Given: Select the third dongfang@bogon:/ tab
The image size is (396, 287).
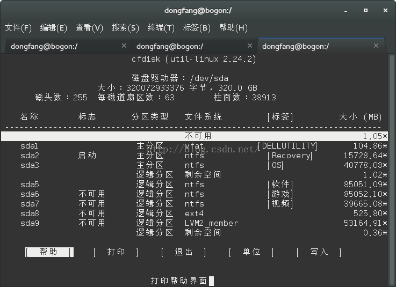Looking at the screenshot, I should [321, 46].
